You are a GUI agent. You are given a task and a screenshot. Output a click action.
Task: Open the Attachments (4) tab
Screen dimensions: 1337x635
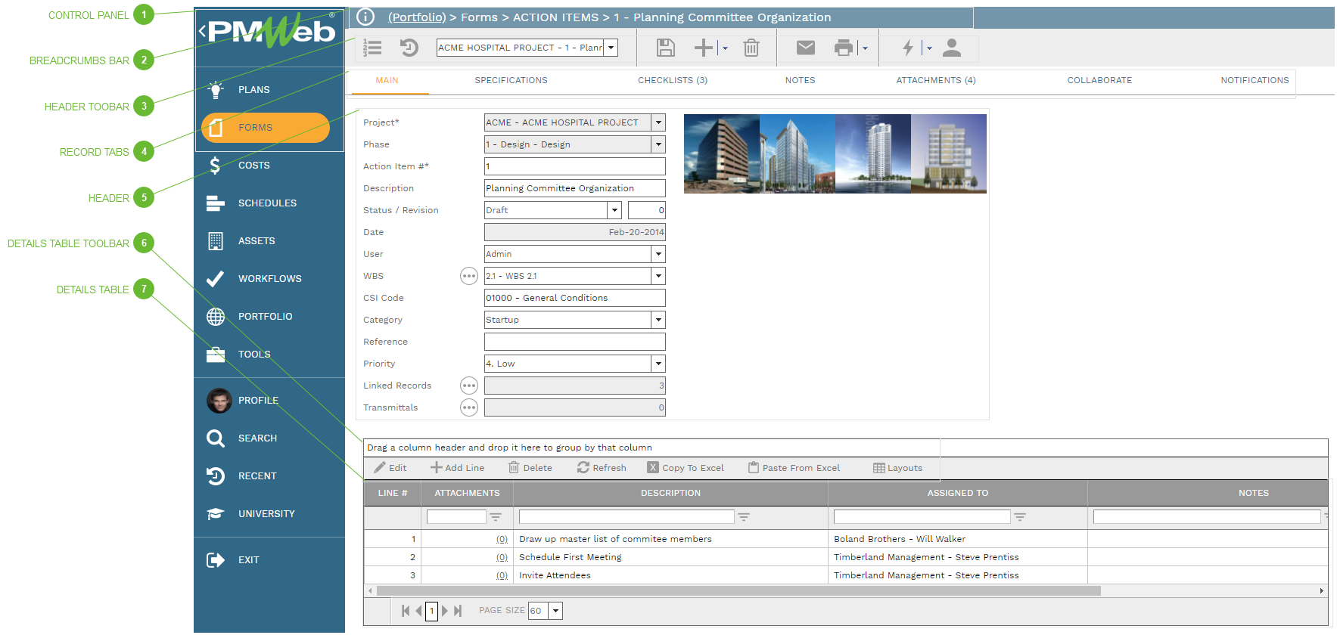(935, 80)
